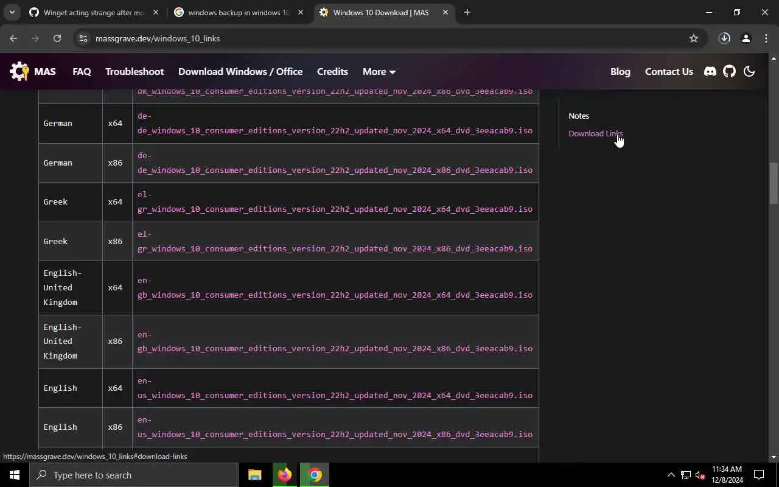Screen dimensions: 779x487
Task: Show hidden tray icons chevron
Action: 671,475
